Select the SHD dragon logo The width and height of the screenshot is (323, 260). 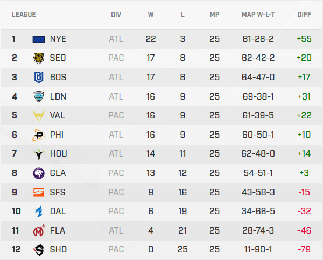[x=39, y=250]
